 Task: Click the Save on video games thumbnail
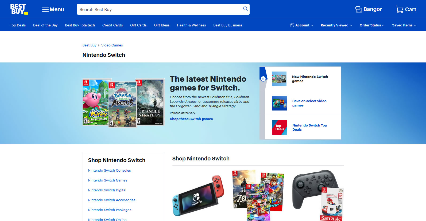coord(280,103)
